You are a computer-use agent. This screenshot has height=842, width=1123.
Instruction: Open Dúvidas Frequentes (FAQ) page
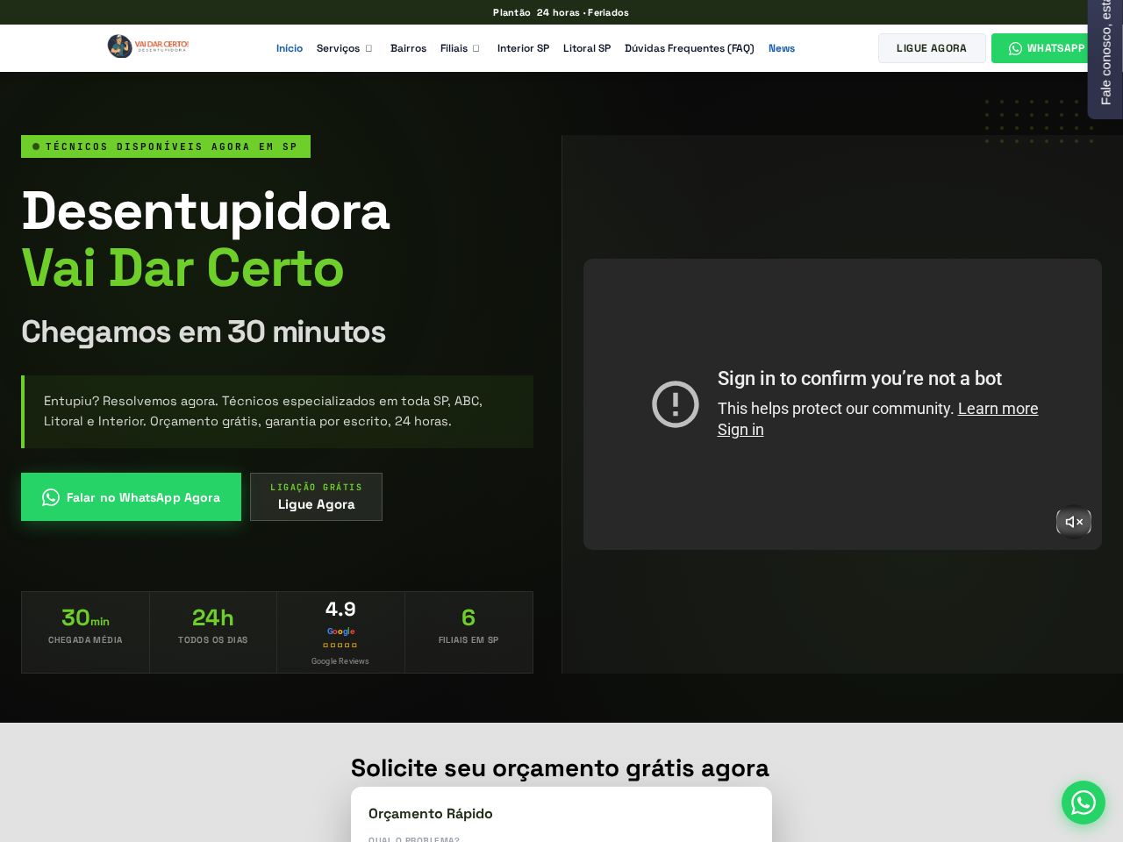pos(690,48)
